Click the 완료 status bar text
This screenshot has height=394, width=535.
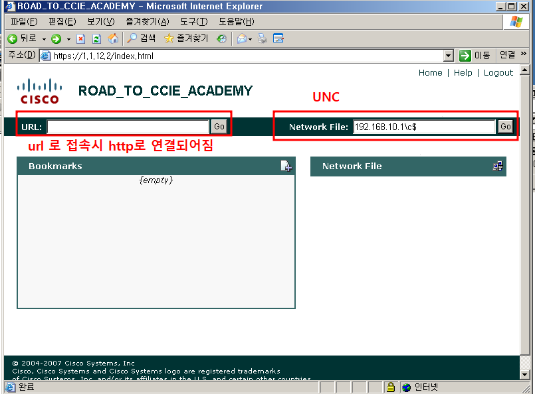27,387
